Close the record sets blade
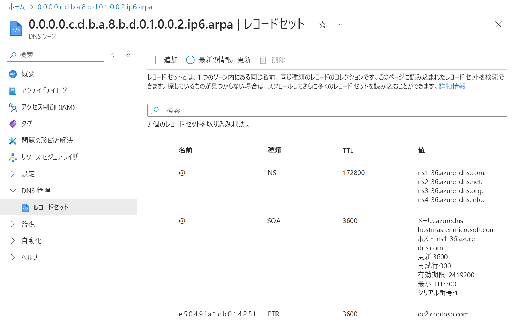Screen dimensions: 513x332 point(498,24)
